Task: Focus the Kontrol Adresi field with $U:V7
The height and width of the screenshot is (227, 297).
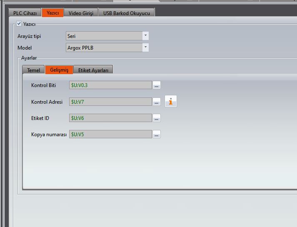Action: 110,102
